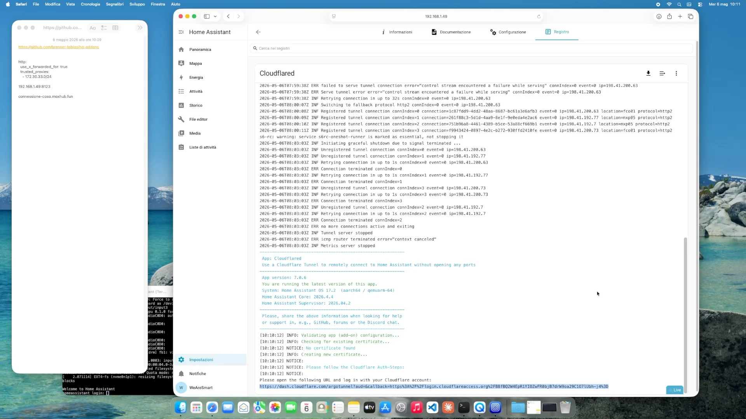Switch to the Configurazione tab

pyautogui.click(x=508, y=32)
